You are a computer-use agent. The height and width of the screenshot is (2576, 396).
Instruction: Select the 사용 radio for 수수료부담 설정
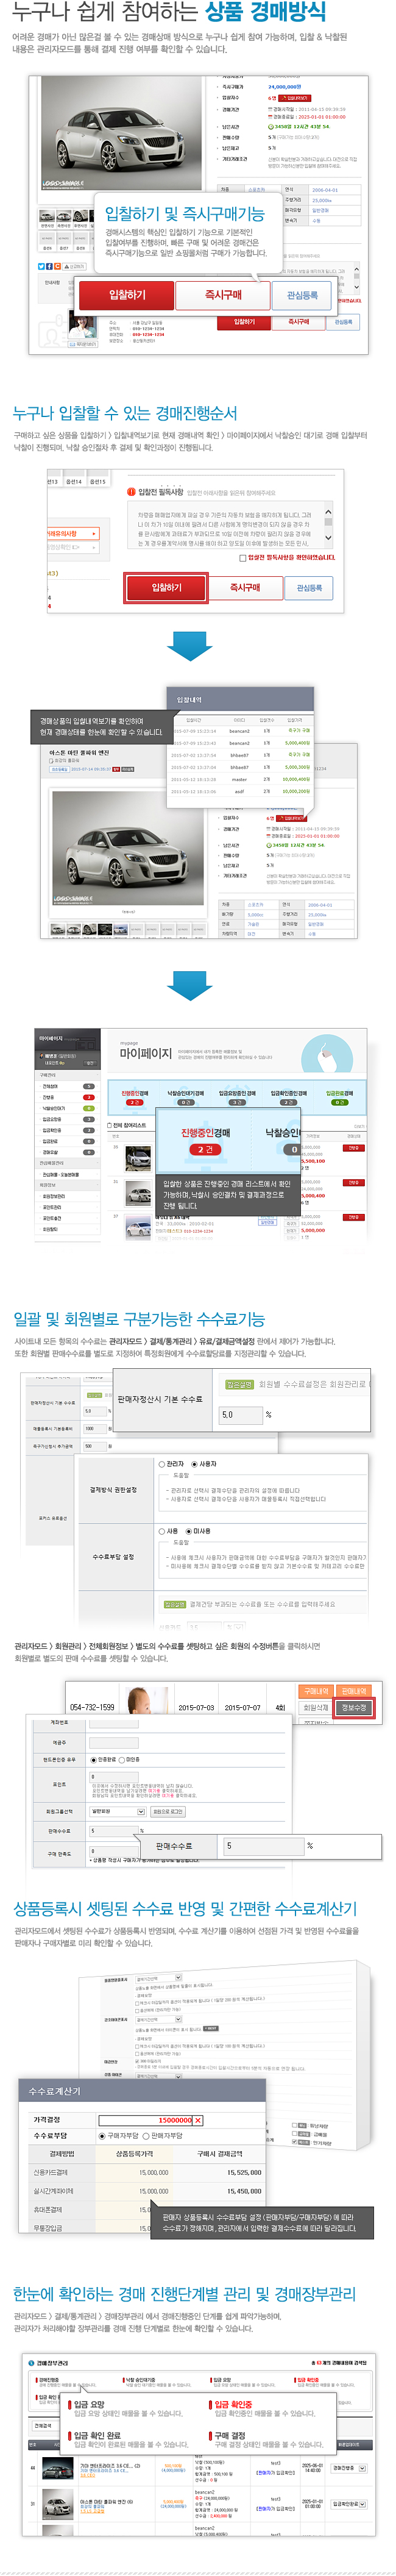(x=162, y=1531)
